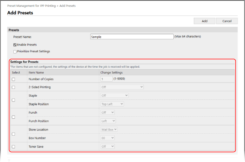245x162 pixels.
Task: Expand the Staple dropdown
Action: pos(115,95)
